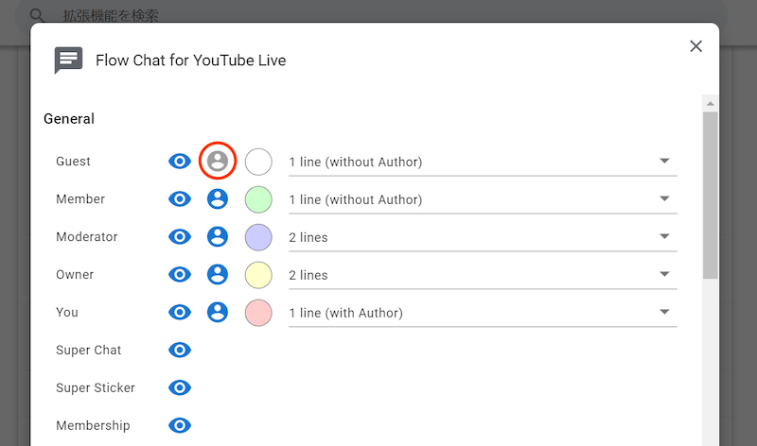Toggle the Moderator avatar icon

218,237
